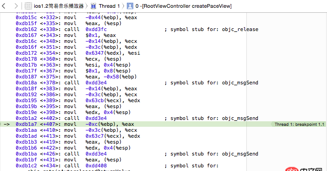Select the 0xdb1ba <+426> calll line
The height and width of the screenshot is (171, 327).
point(137,154)
